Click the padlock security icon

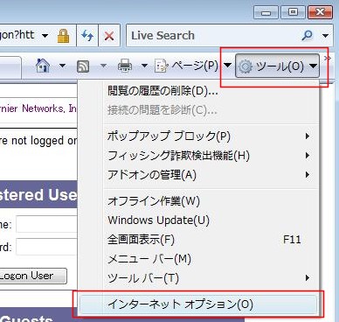(63, 36)
